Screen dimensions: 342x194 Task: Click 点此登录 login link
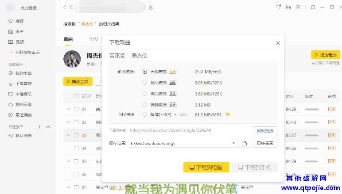click(x=28, y=8)
